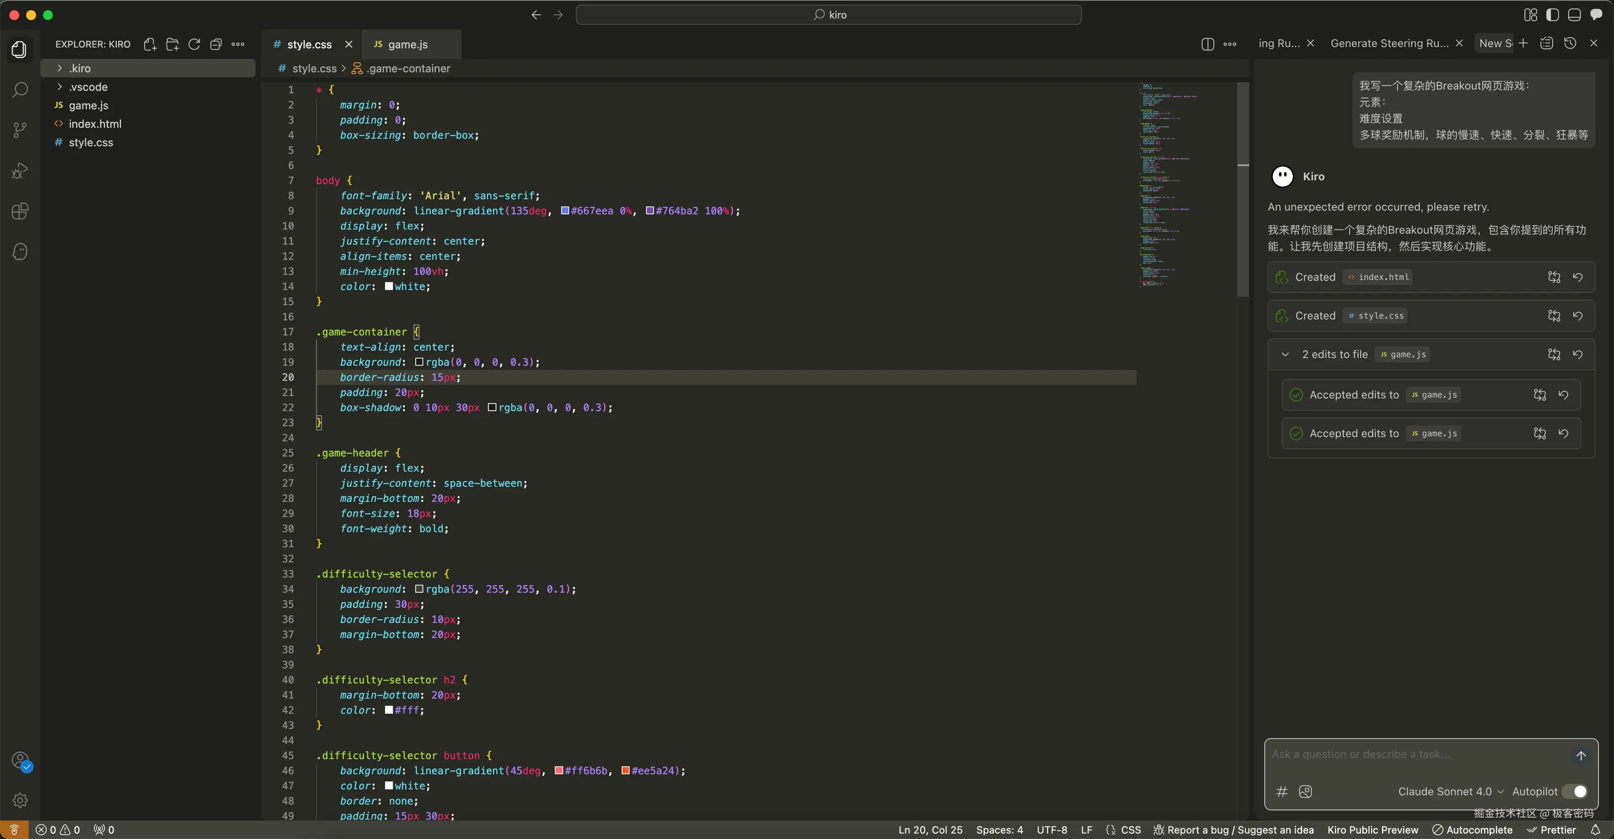Click Report a bug / Suggest an idea
The height and width of the screenshot is (839, 1614).
(1234, 830)
